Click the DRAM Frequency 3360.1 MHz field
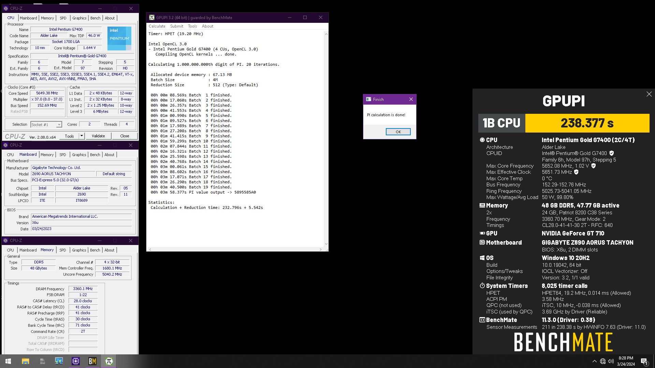 83,289
